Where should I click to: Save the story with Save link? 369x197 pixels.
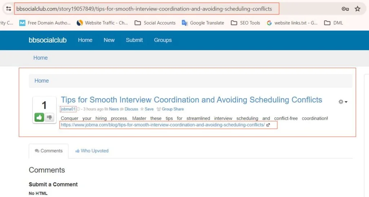coord(149,109)
